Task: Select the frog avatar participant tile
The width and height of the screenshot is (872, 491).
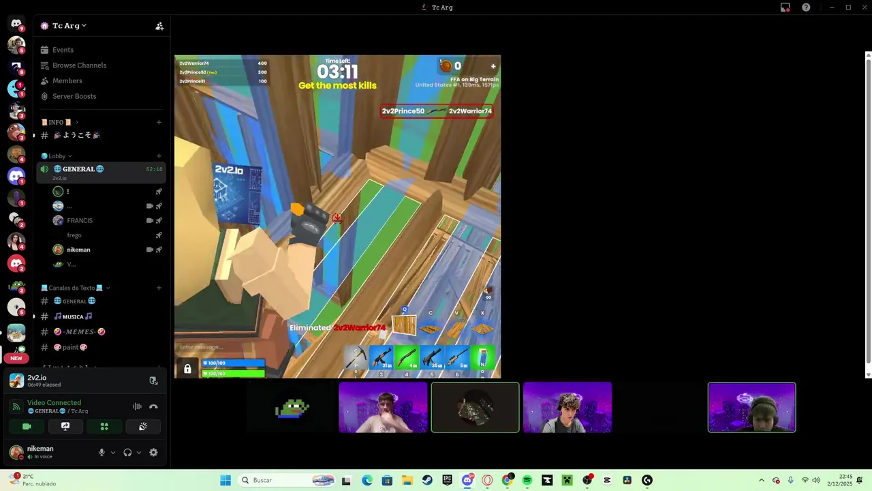Action: [x=292, y=407]
